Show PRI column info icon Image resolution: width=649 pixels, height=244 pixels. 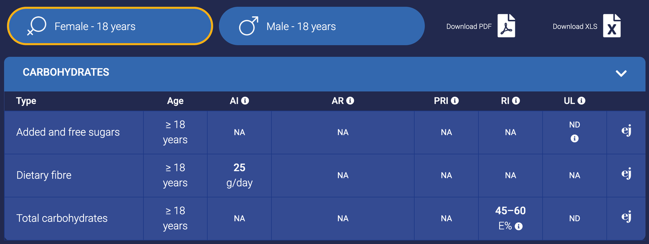pos(455,101)
